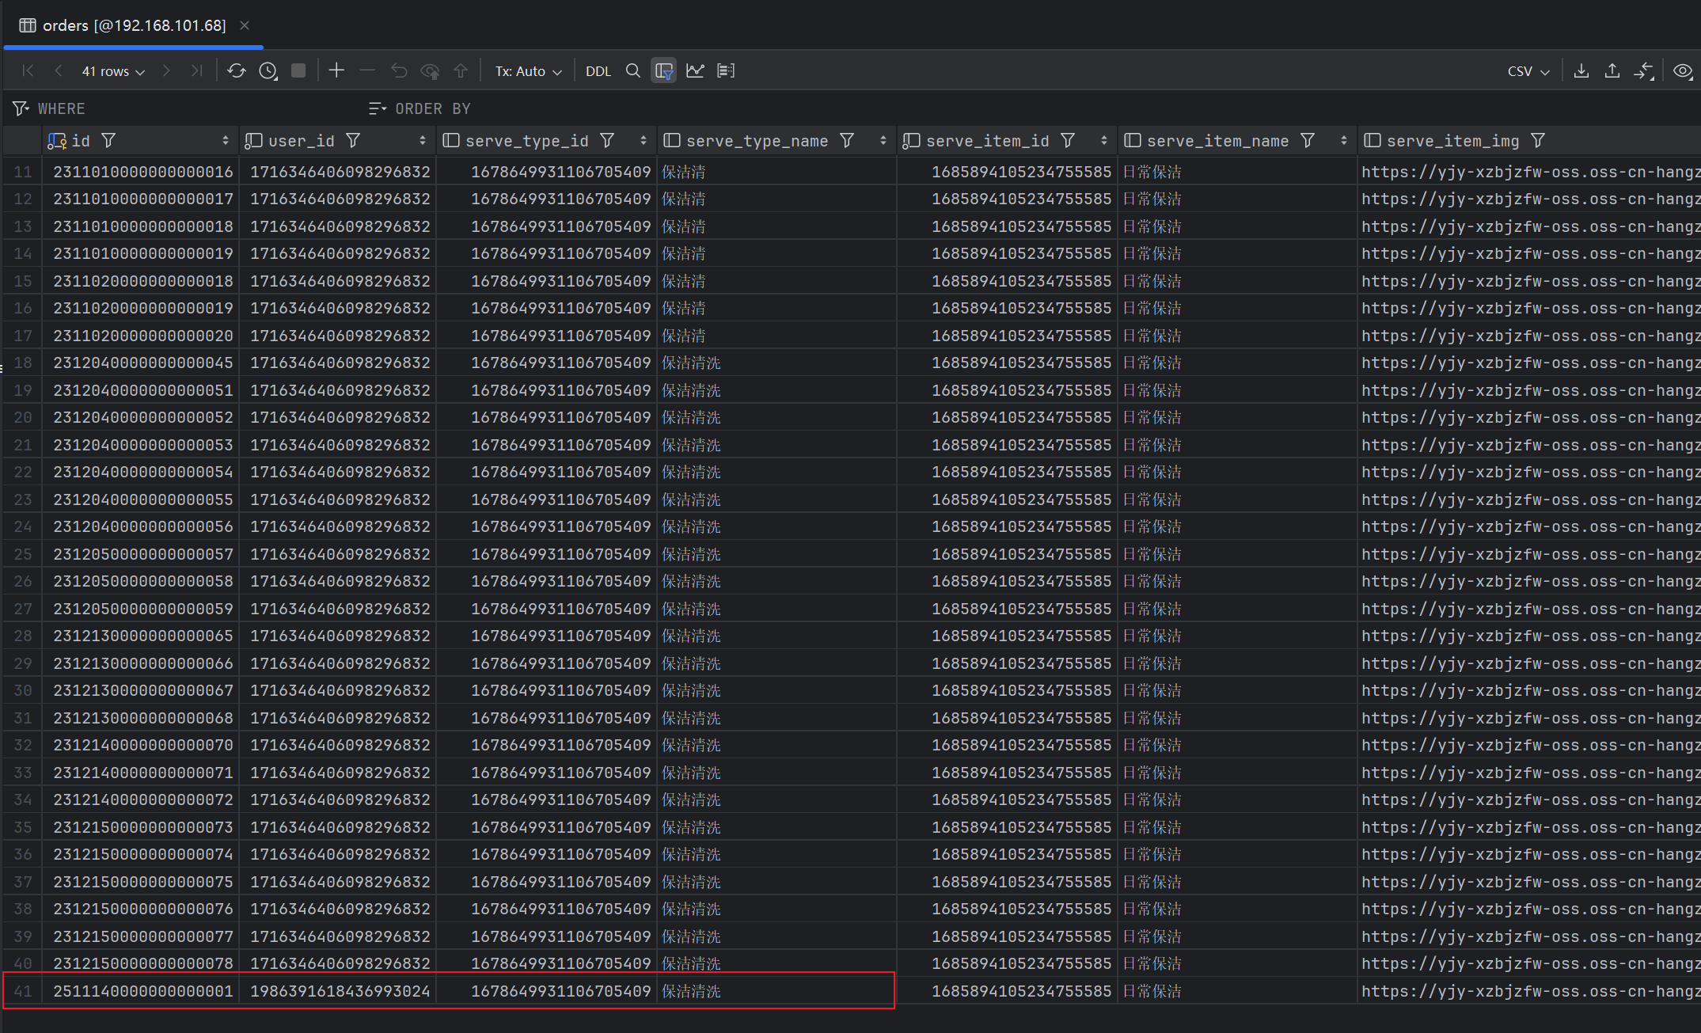Click the Reload Page refresh icon
1701x1033 pixels.
pos(236,70)
